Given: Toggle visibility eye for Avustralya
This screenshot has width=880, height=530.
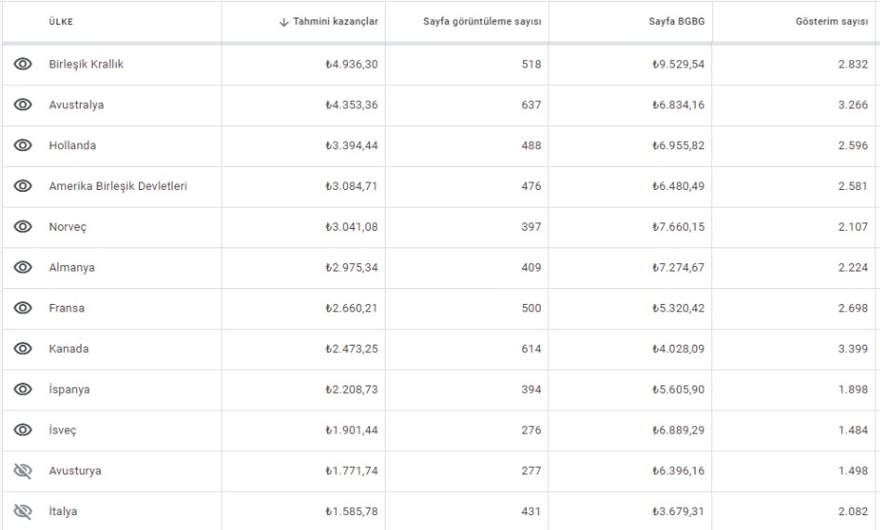Looking at the screenshot, I should tap(22, 105).
